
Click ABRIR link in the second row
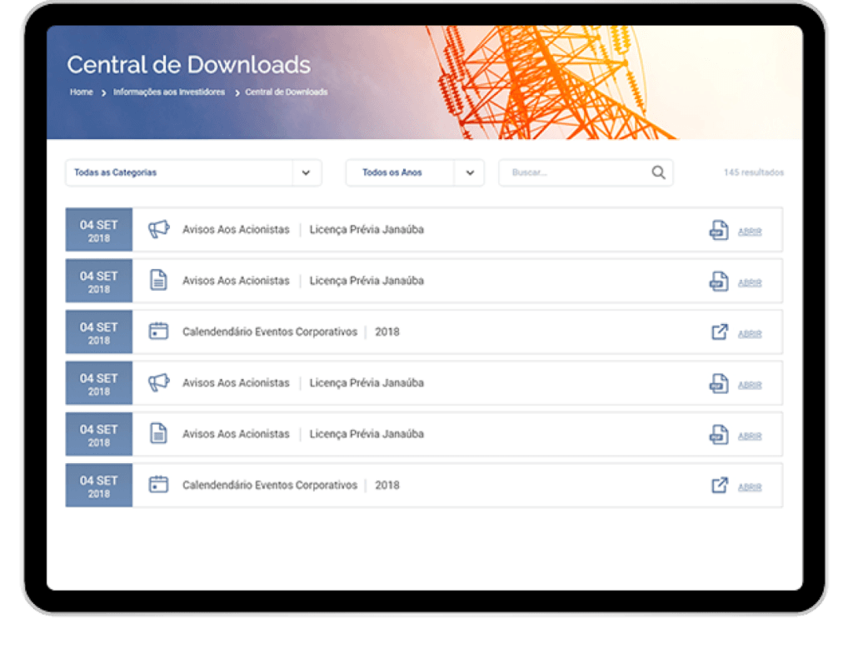click(x=750, y=283)
